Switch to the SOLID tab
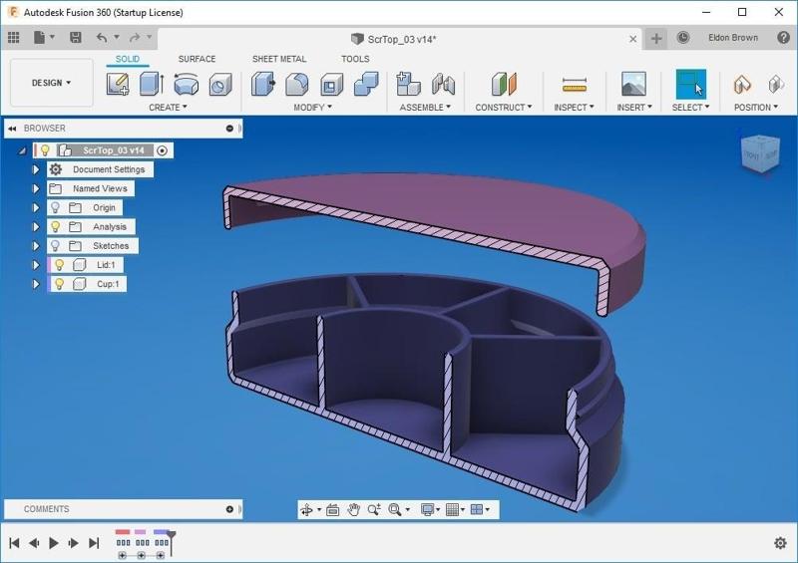This screenshot has width=798, height=563. 128,59
